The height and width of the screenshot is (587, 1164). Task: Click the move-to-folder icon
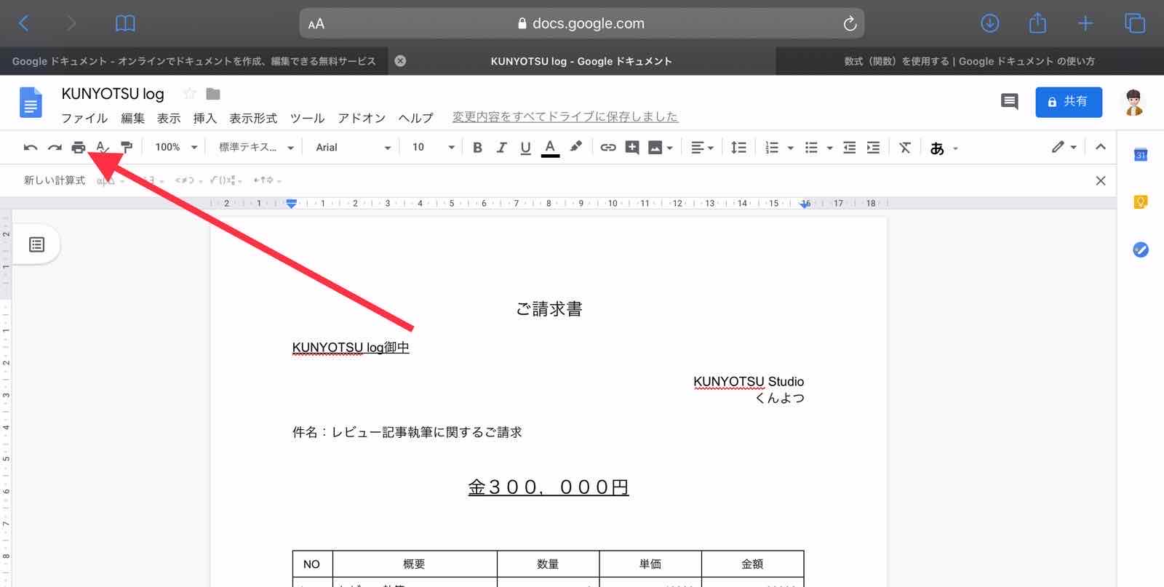(x=213, y=93)
